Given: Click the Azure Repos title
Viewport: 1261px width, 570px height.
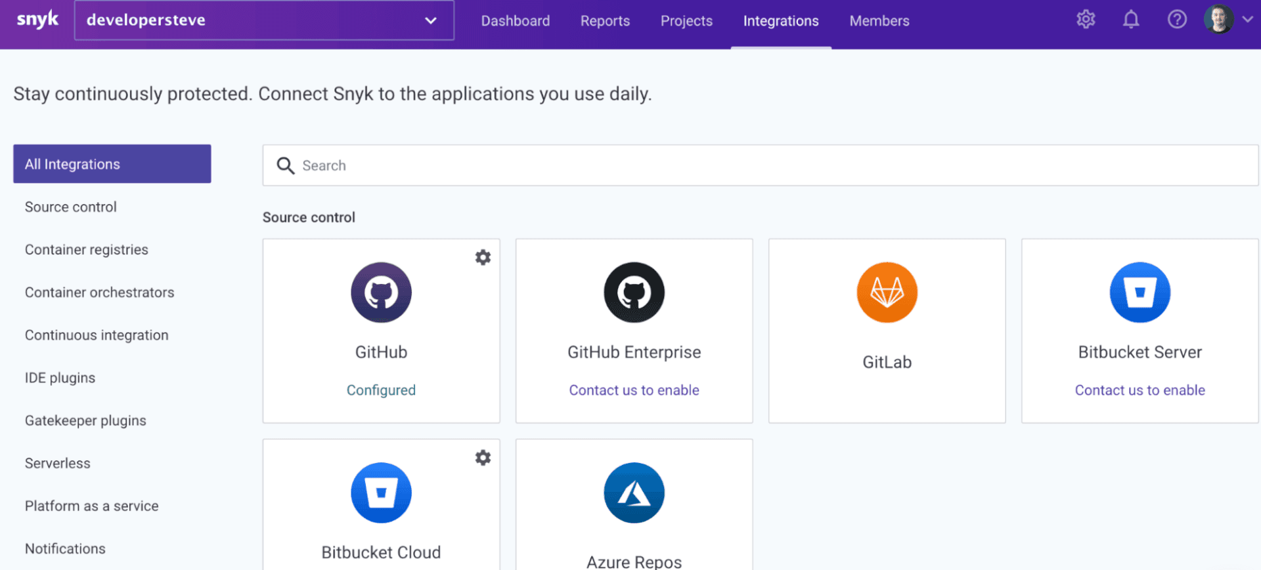Looking at the screenshot, I should pyautogui.click(x=634, y=561).
